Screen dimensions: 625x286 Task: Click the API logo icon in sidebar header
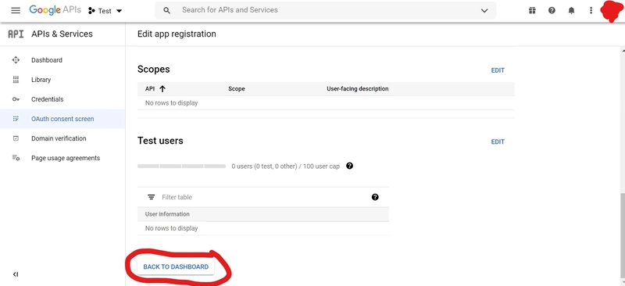[16, 34]
